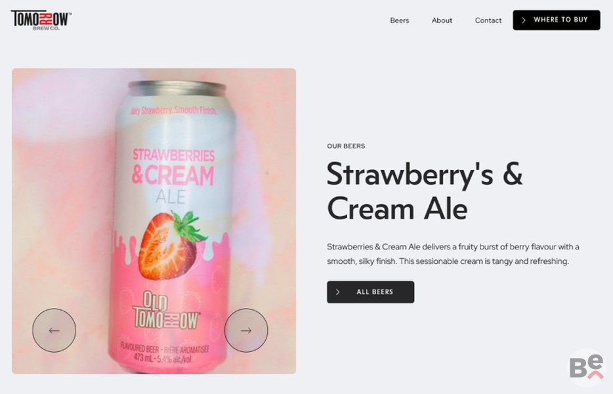Viewport: 613px width, 394px height.
Task: Advance to next beer with right arrow
Action: coord(246,330)
